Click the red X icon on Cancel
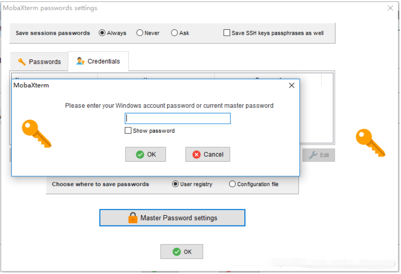This screenshot has width=401, height=274. tap(196, 154)
